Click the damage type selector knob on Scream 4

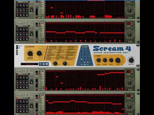pyautogui.click(x=39, y=53)
